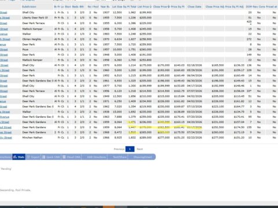Image resolution: width=278 pixels, height=208 pixels.
Task: Click the Close Price sort arrow
Action: coord(169,6)
